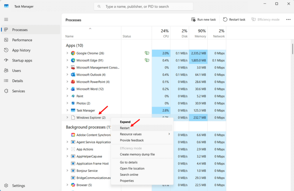Click the Adobe Content Synchronizer icon
294x191 pixels.
coord(73,135)
